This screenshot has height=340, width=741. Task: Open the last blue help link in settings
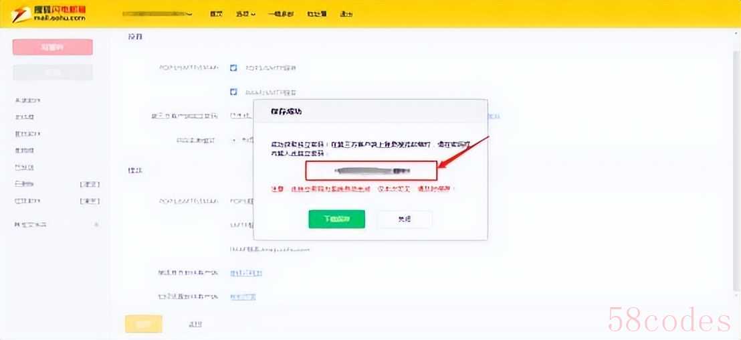point(243,296)
